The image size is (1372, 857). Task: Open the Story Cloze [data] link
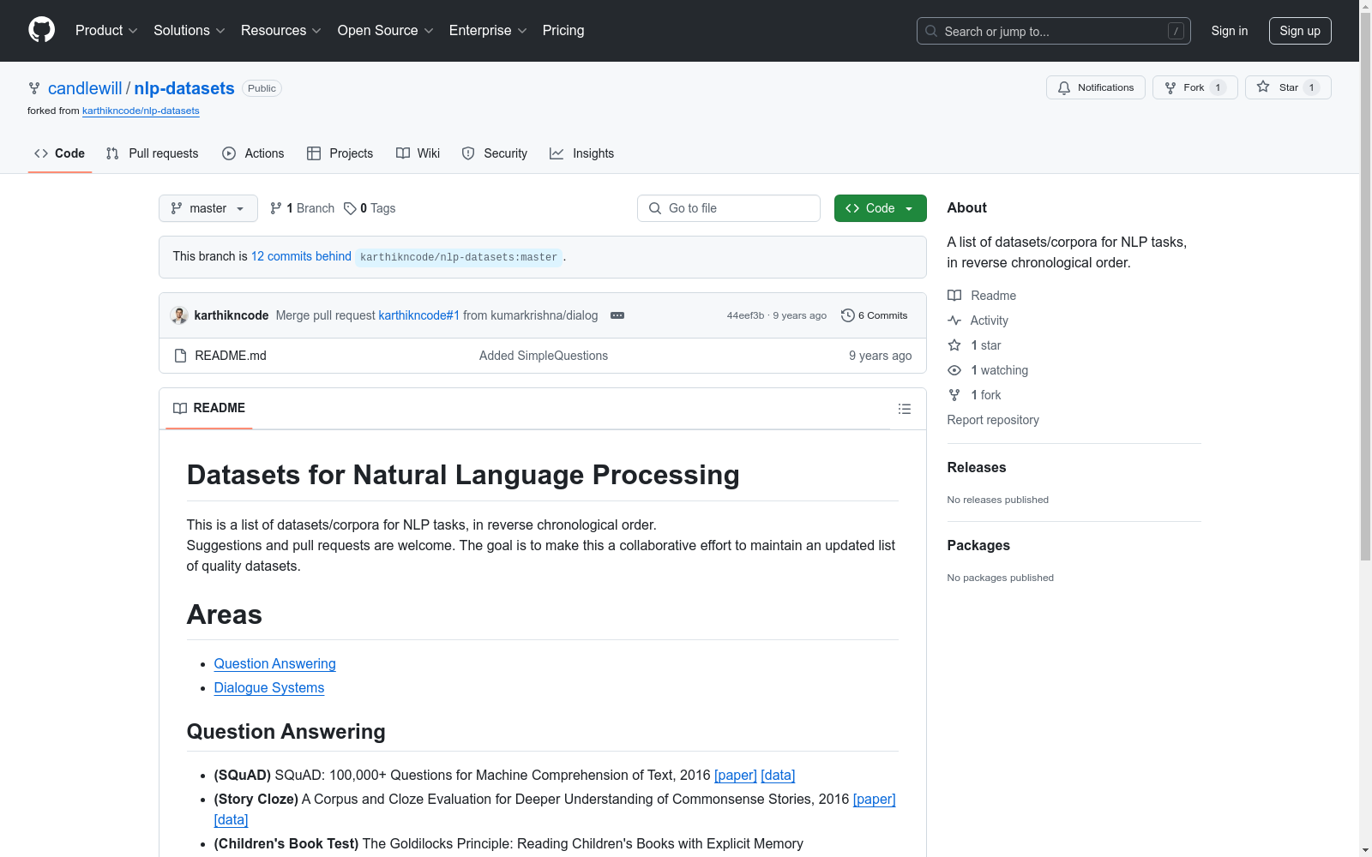[x=232, y=819]
